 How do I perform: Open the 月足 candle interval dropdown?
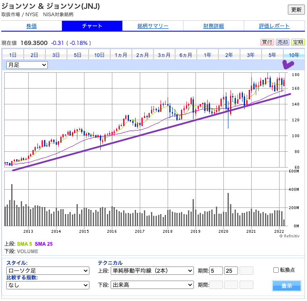tap(27, 65)
